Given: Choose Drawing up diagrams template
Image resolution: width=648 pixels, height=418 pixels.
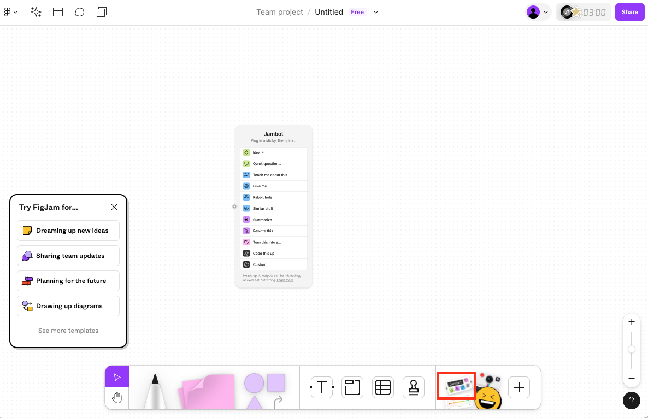Looking at the screenshot, I should [x=68, y=306].
